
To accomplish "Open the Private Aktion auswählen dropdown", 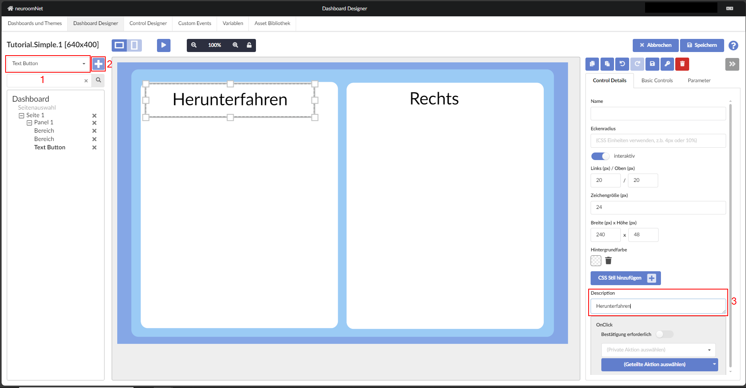I will pos(658,350).
